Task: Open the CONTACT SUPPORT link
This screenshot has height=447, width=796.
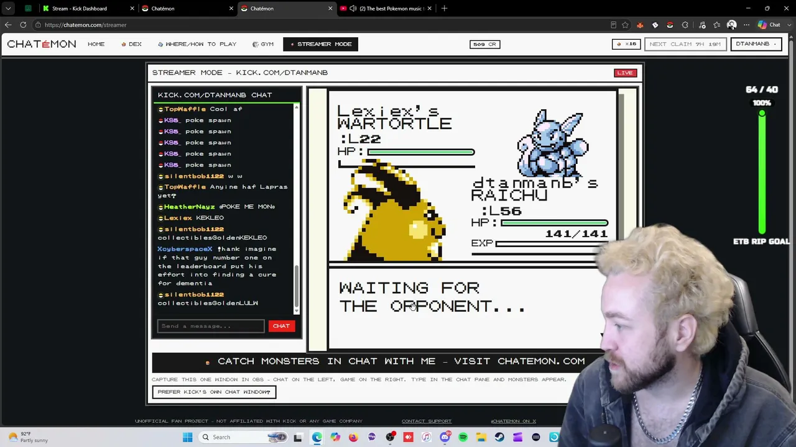Action: 427,421
